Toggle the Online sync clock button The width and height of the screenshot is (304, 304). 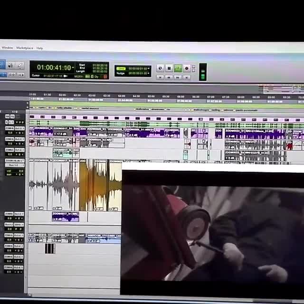pyautogui.click(x=160, y=68)
